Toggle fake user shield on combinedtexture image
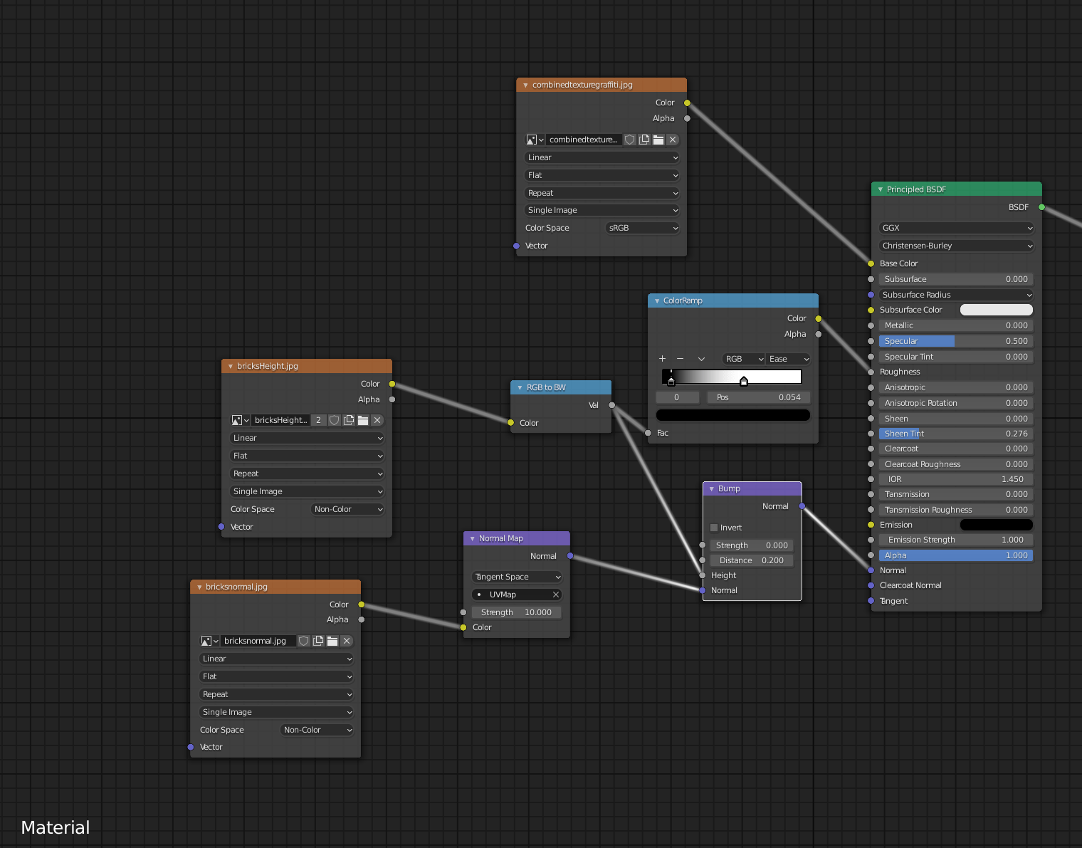The height and width of the screenshot is (848, 1082). click(630, 140)
